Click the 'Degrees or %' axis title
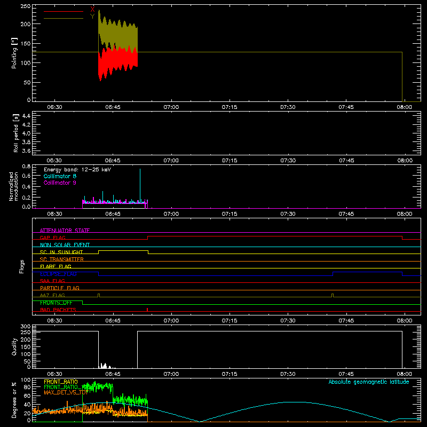427x427 pixels. (x=14, y=400)
